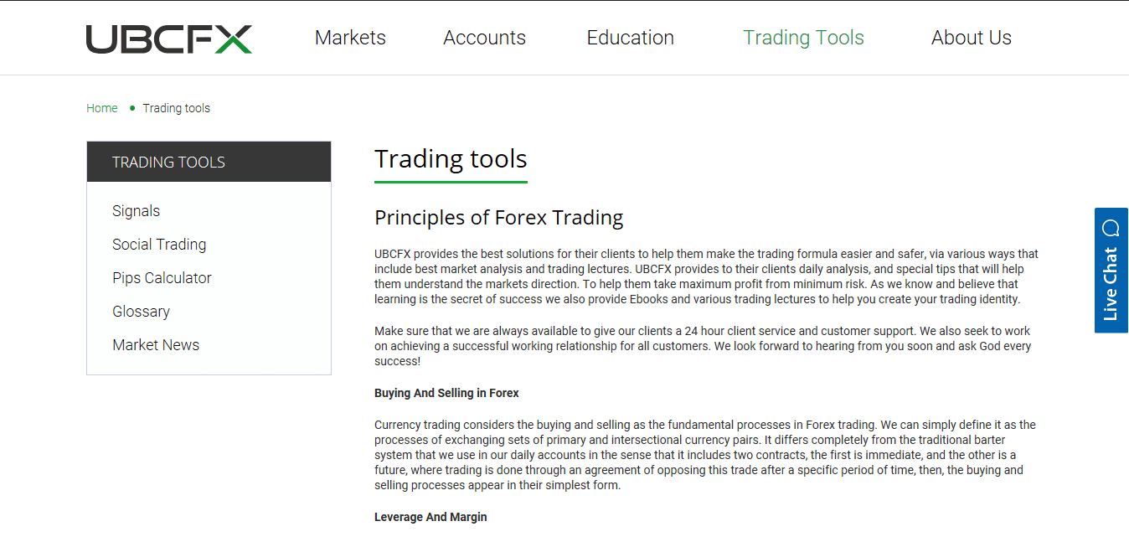Open the Education menu
This screenshot has height=542, width=1129.
(630, 38)
